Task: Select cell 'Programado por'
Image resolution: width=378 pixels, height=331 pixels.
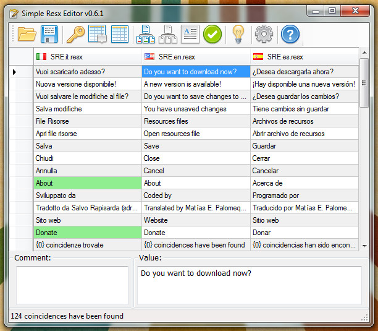Action: click(304, 196)
